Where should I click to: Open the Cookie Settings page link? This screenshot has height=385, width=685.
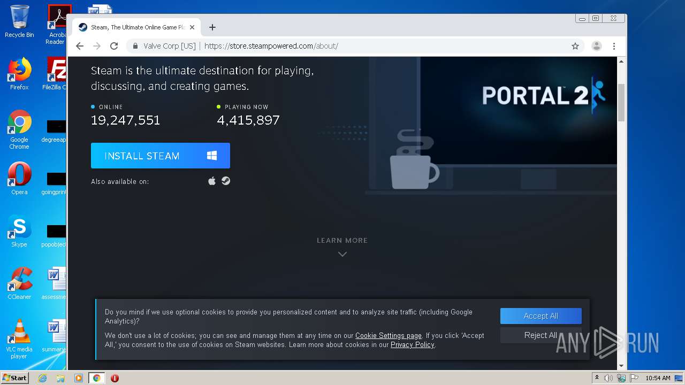coord(389,336)
